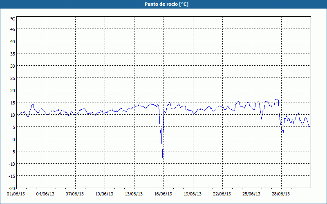The image size is (327, 204).
Task: Click the 25 value on the temperature axis
Action: 13,78
